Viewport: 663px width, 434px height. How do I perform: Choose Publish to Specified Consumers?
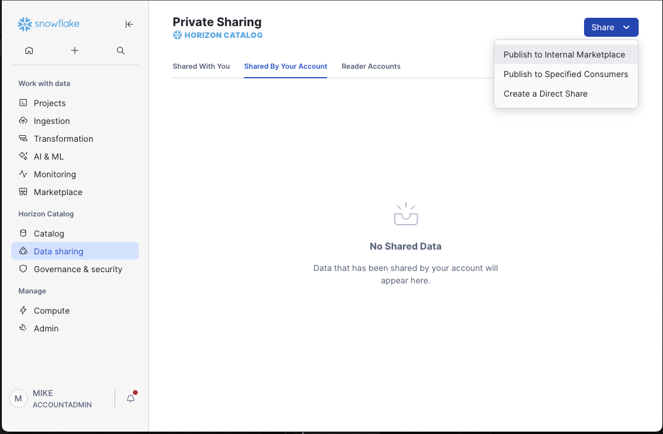tap(566, 74)
